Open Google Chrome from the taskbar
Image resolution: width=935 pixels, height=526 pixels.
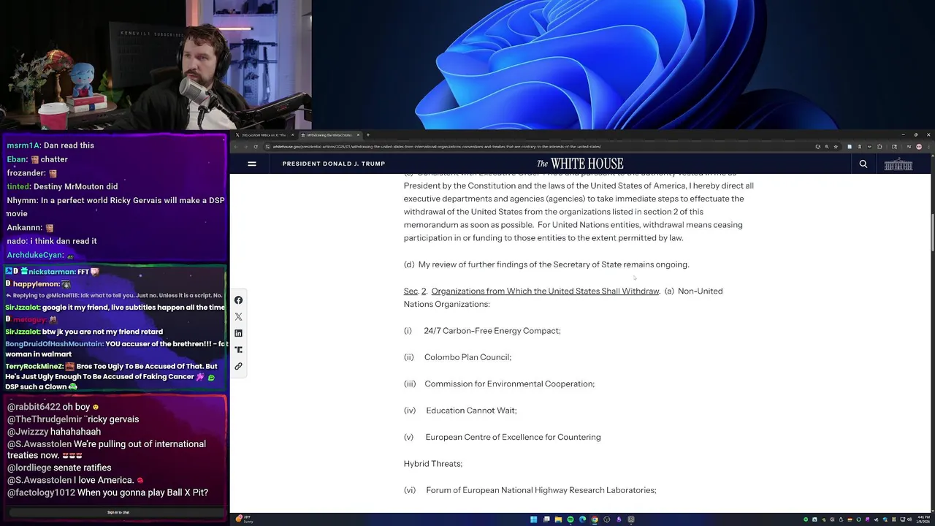(595, 519)
